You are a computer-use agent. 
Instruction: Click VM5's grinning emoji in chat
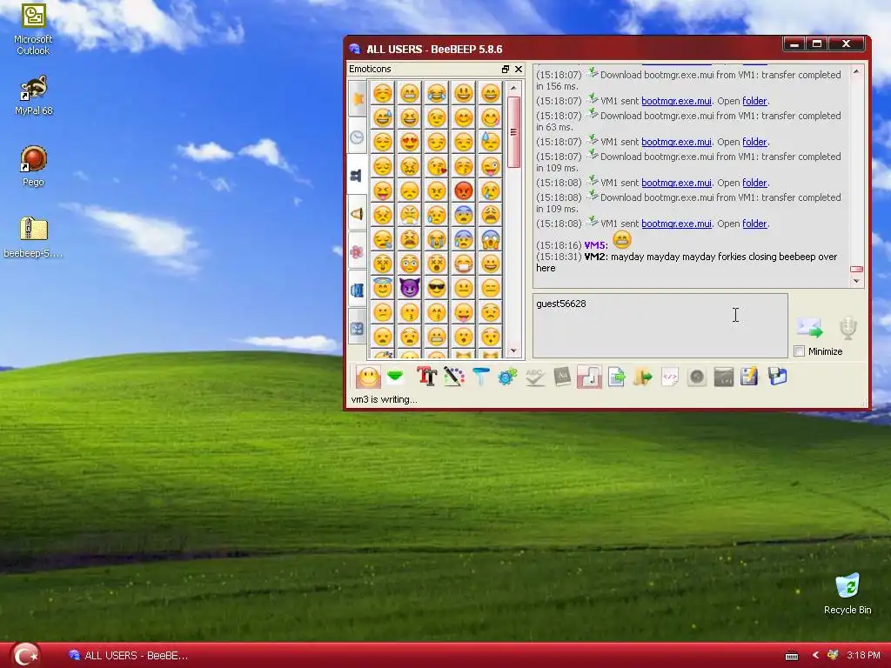coord(621,240)
